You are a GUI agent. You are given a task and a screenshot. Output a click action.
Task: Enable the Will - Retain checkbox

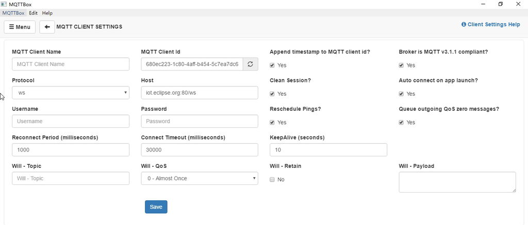tap(272, 180)
